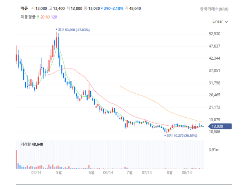Image resolution: width=234 pixels, height=185 pixels.
Task: Click the 한국거래소(KRX) exchange label
Action: point(214,9)
